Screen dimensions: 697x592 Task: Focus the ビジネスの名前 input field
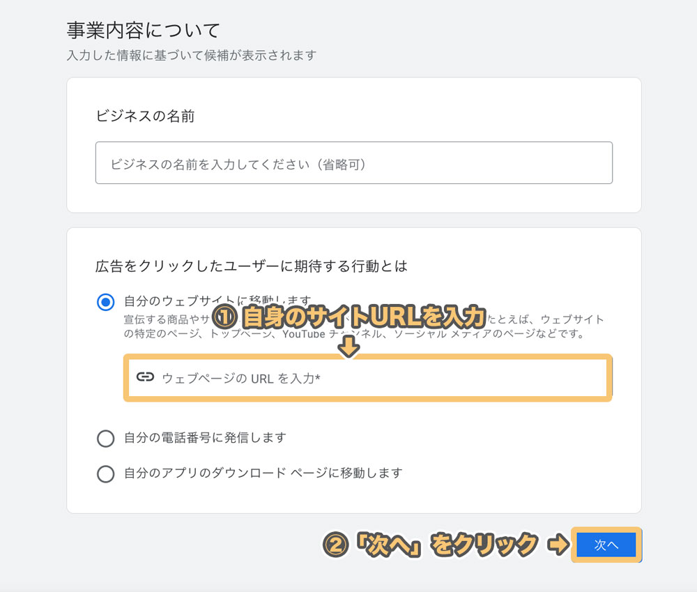point(353,163)
